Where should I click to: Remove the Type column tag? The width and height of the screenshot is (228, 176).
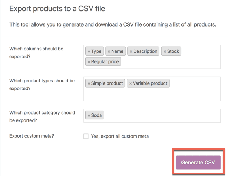coord(89,52)
